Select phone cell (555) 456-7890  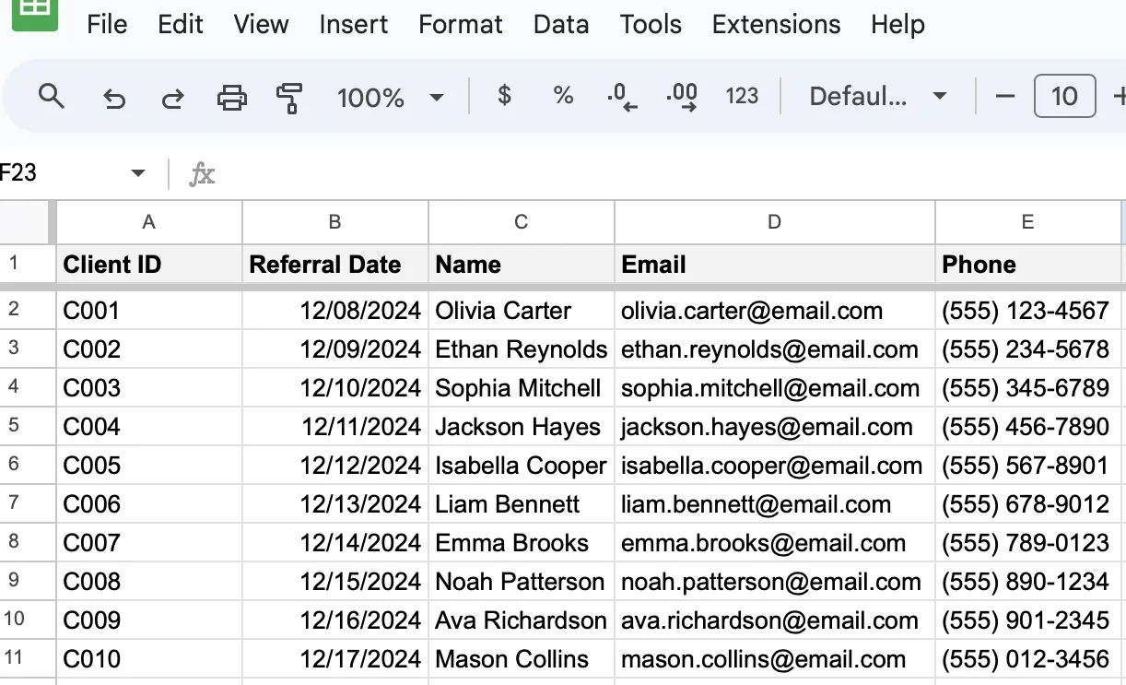pos(1027,427)
